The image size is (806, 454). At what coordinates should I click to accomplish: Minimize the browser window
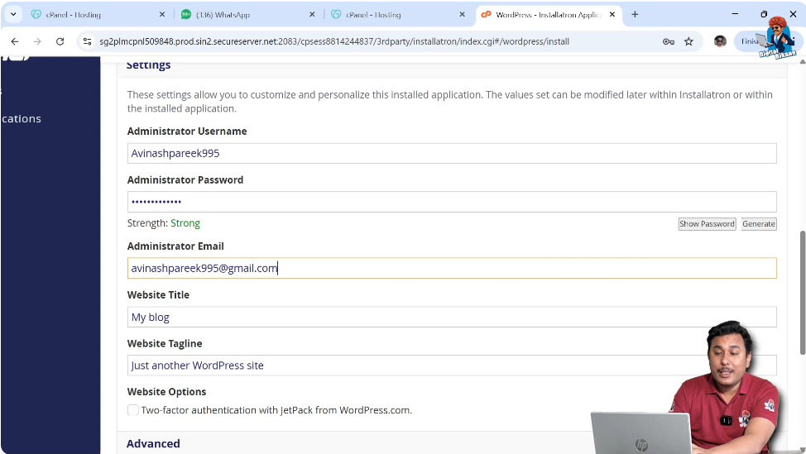pos(735,14)
